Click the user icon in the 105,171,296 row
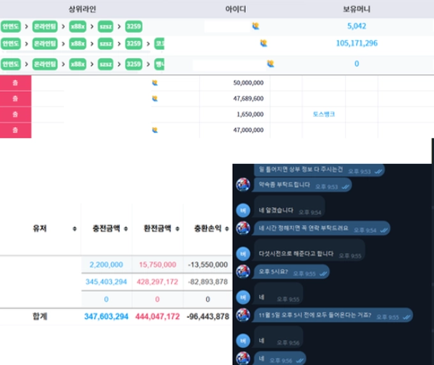 coord(264,43)
